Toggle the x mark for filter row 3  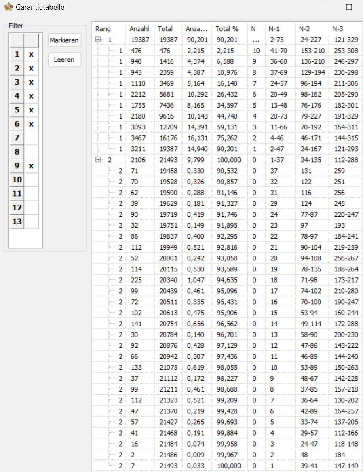(31, 82)
